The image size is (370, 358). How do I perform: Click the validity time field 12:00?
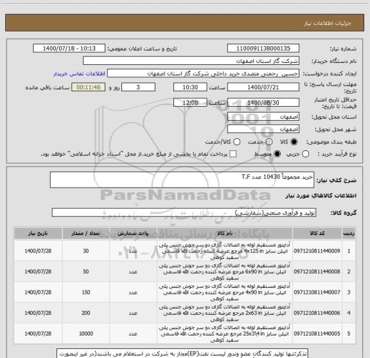coord(190,102)
